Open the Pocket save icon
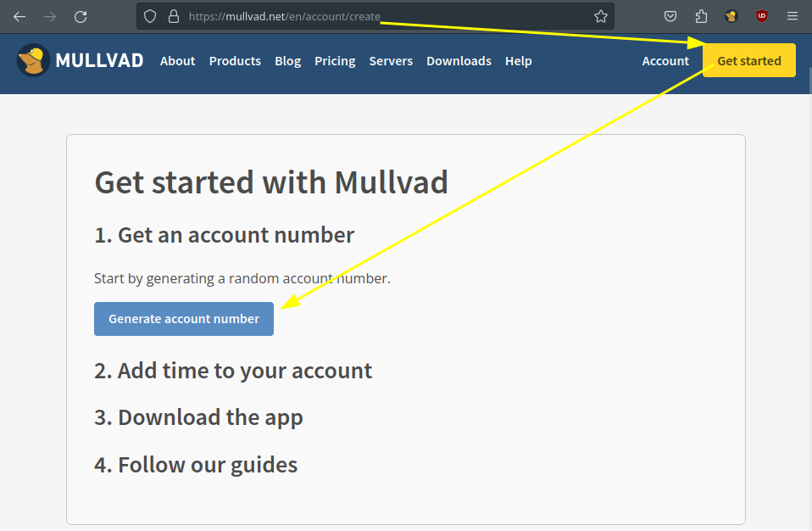 670,17
